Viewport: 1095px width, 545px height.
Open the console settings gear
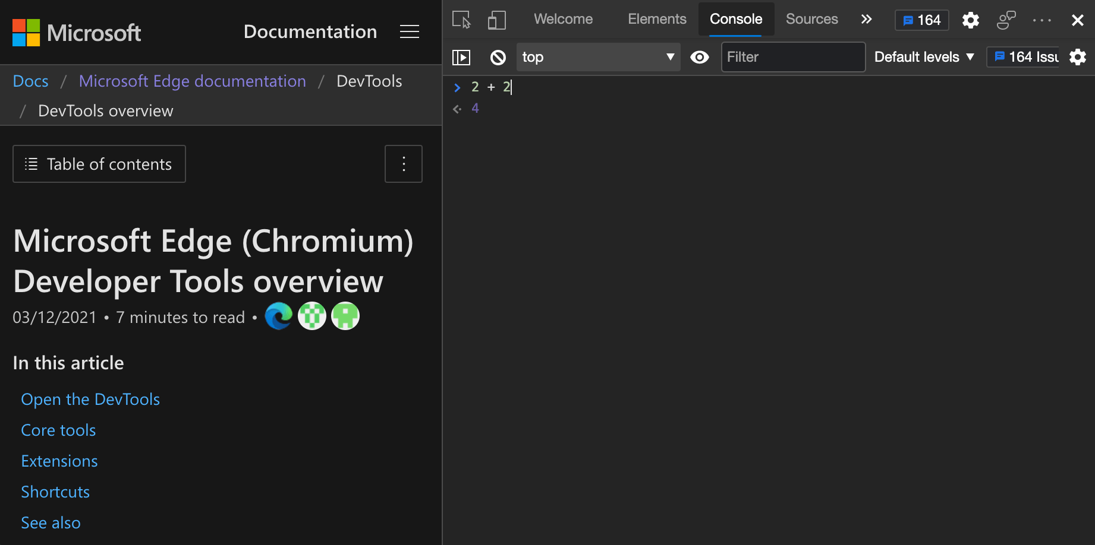click(1078, 57)
